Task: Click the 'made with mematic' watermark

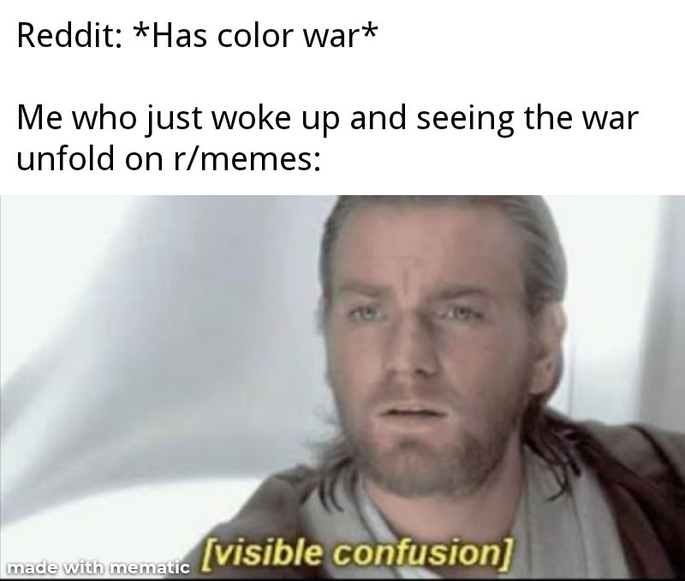Action: (98, 568)
